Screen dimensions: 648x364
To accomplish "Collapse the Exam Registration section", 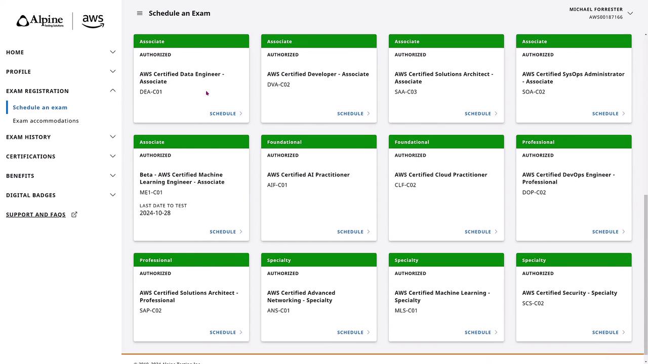I will pyautogui.click(x=112, y=90).
